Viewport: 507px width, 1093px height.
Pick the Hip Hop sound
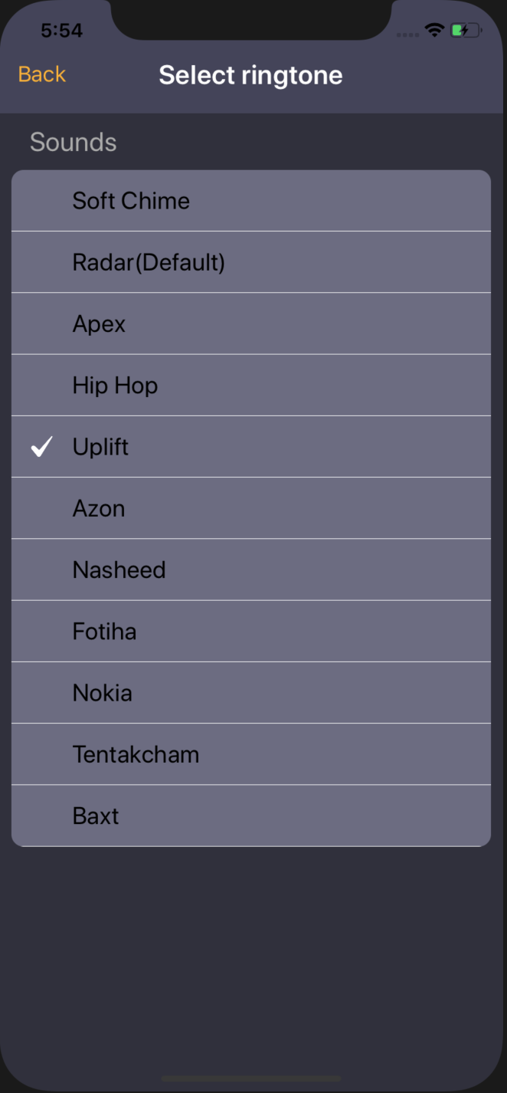pos(251,385)
